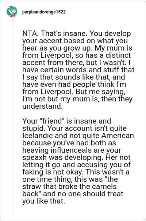Click the word "accusing"
Image resolution: width=146 pixels, height=221 pixels.
point(92,165)
